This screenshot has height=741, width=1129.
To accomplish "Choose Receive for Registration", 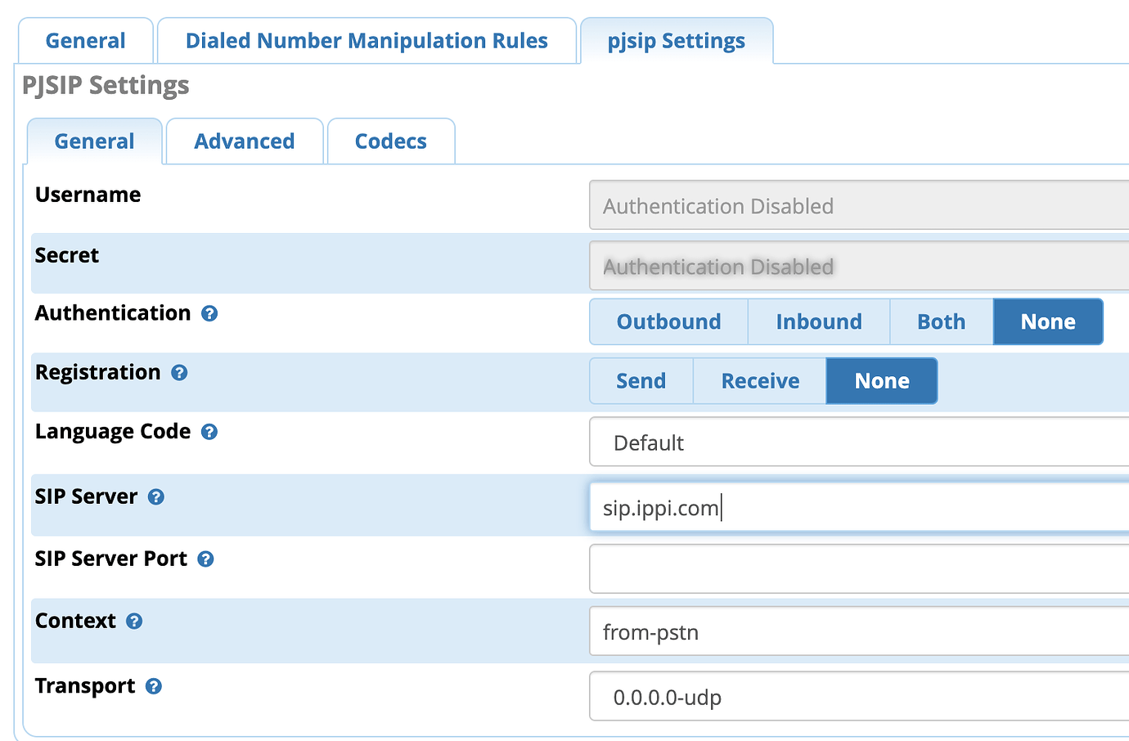I will [759, 381].
